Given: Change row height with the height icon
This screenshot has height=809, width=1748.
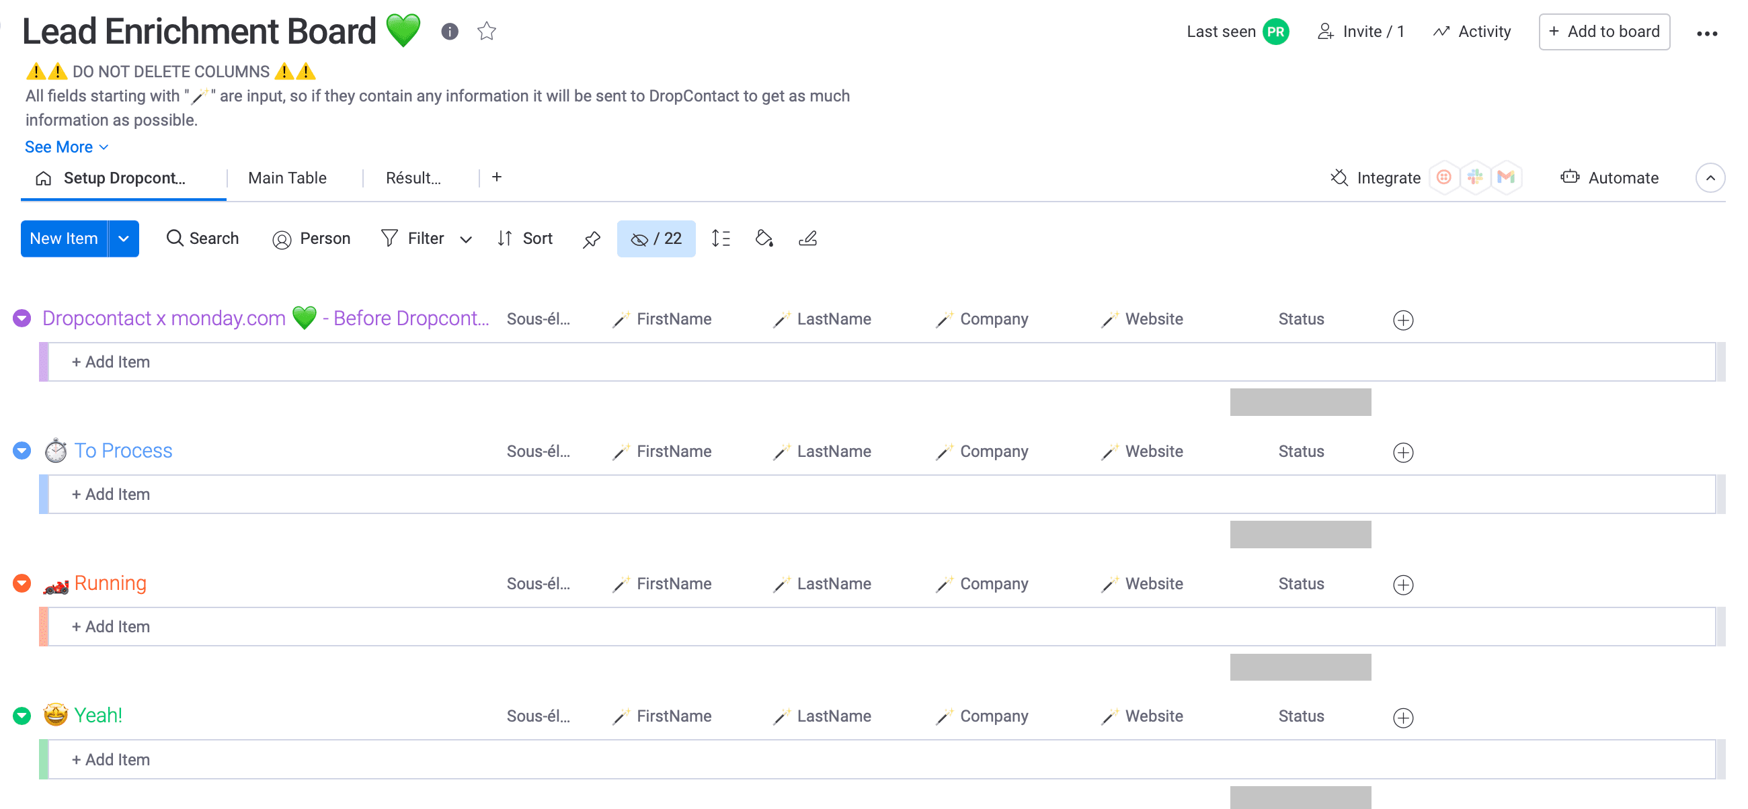Looking at the screenshot, I should point(721,239).
